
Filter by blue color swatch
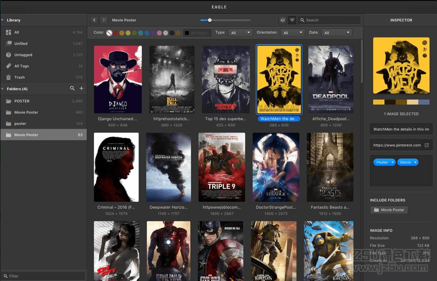tap(147, 33)
